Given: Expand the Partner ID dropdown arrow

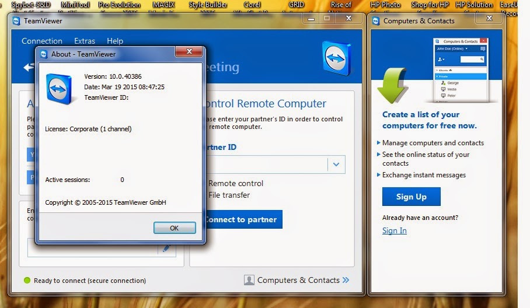Looking at the screenshot, I should (x=336, y=164).
